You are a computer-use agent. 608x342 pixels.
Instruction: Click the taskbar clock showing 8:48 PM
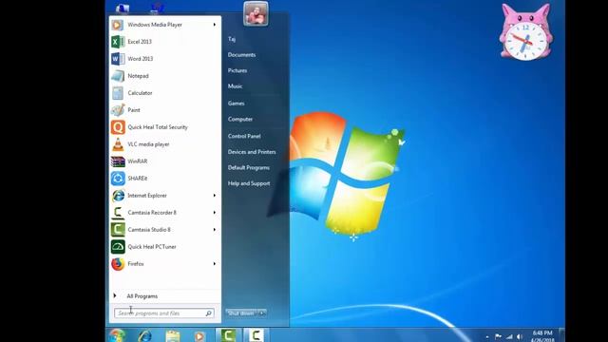coord(542,336)
